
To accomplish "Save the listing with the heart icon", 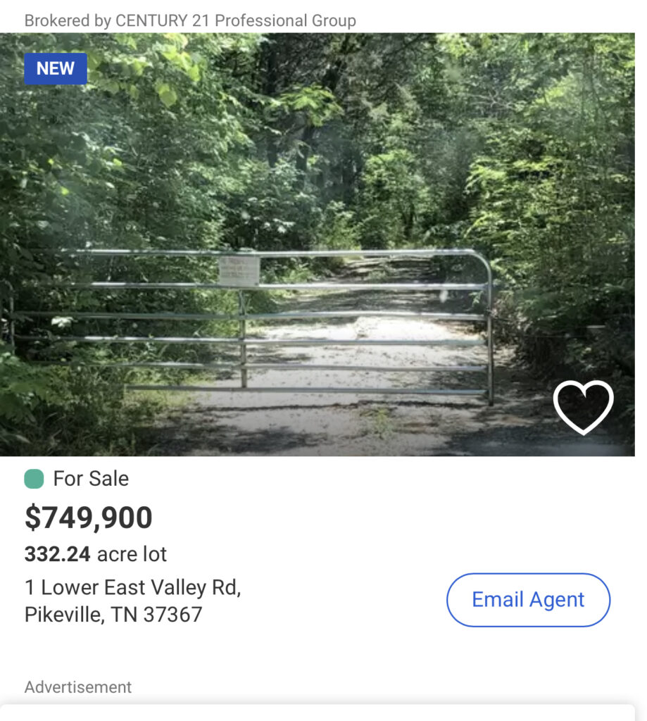I will tap(583, 407).
